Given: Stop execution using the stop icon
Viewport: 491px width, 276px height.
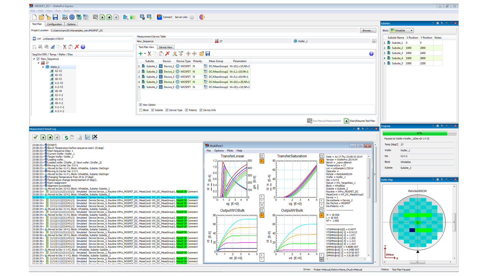Looking at the screenshot, I should [109, 17].
